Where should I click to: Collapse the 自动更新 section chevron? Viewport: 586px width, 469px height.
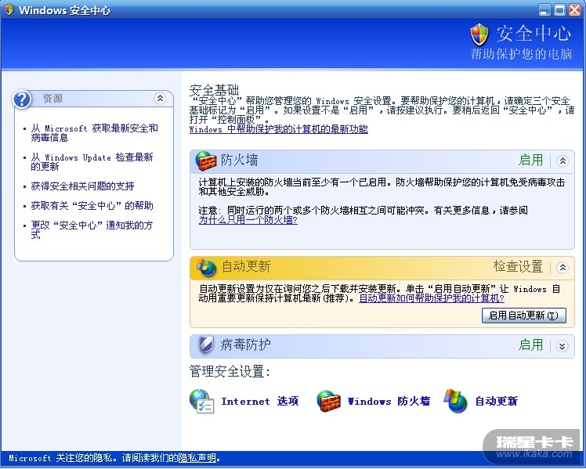pos(562,267)
